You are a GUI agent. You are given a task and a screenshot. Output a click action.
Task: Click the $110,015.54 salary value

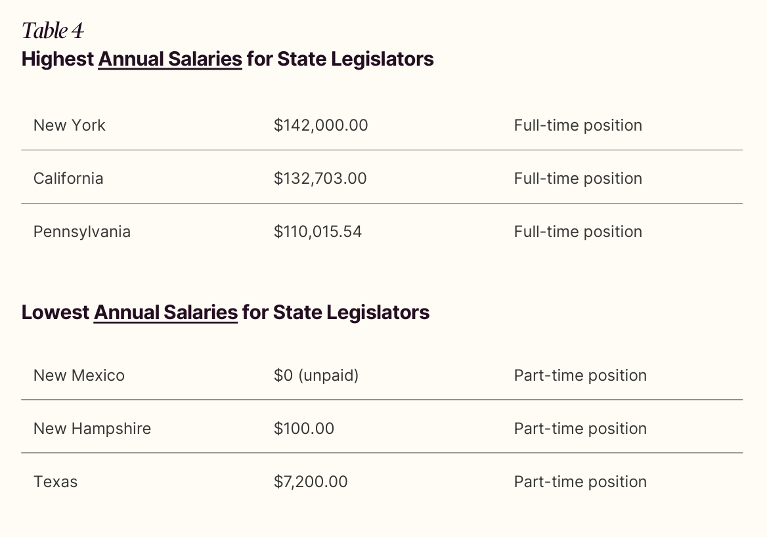click(x=318, y=232)
